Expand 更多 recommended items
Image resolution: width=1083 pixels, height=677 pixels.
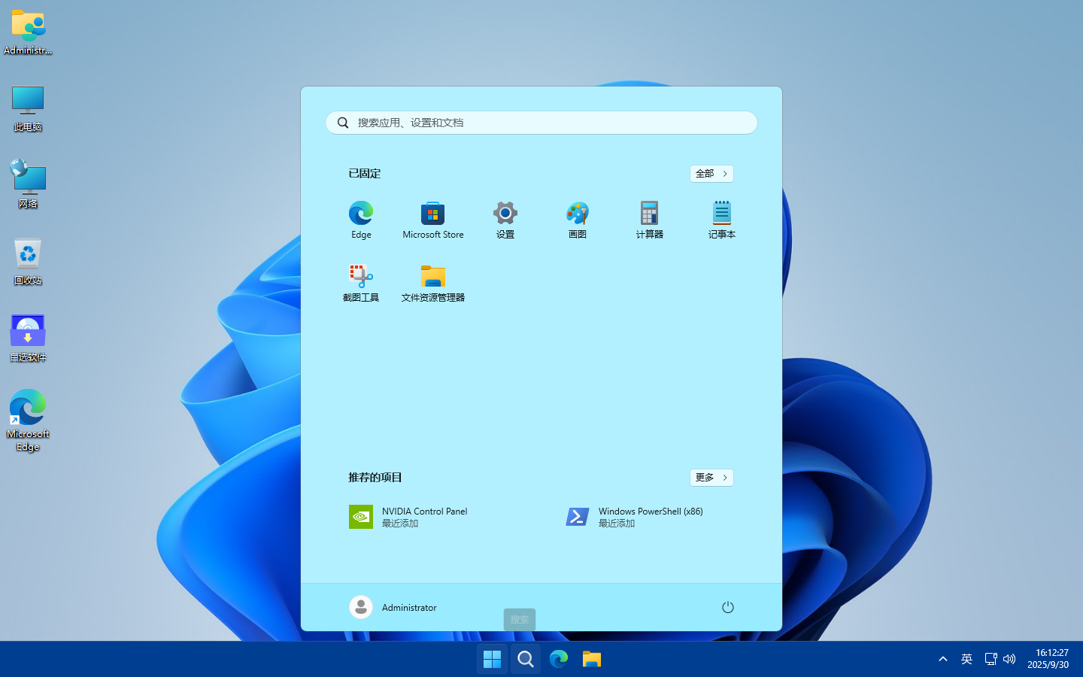[711, 478]
